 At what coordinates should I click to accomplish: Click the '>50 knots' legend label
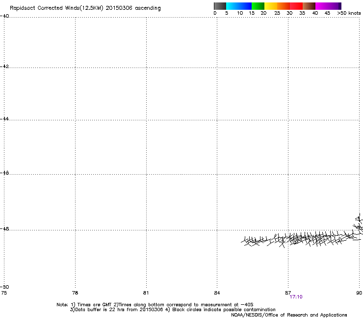349,13
